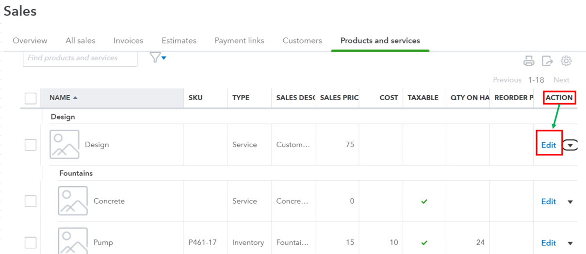Click Edit for the Design service
Image resolution: width=586 pixels, height=254 pixels.
point(549,145)
